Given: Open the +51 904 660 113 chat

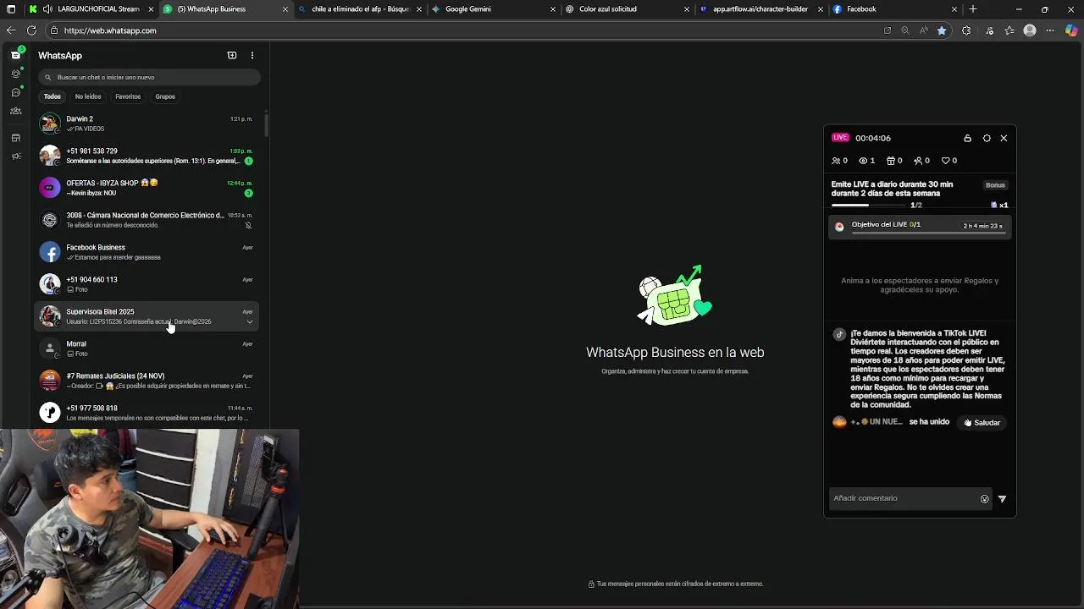Looking at the screenshot, I should click(x=147, y=284).
